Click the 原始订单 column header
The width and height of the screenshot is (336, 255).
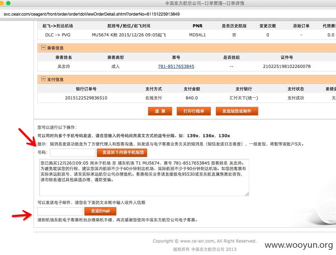(x=301, y=26)
